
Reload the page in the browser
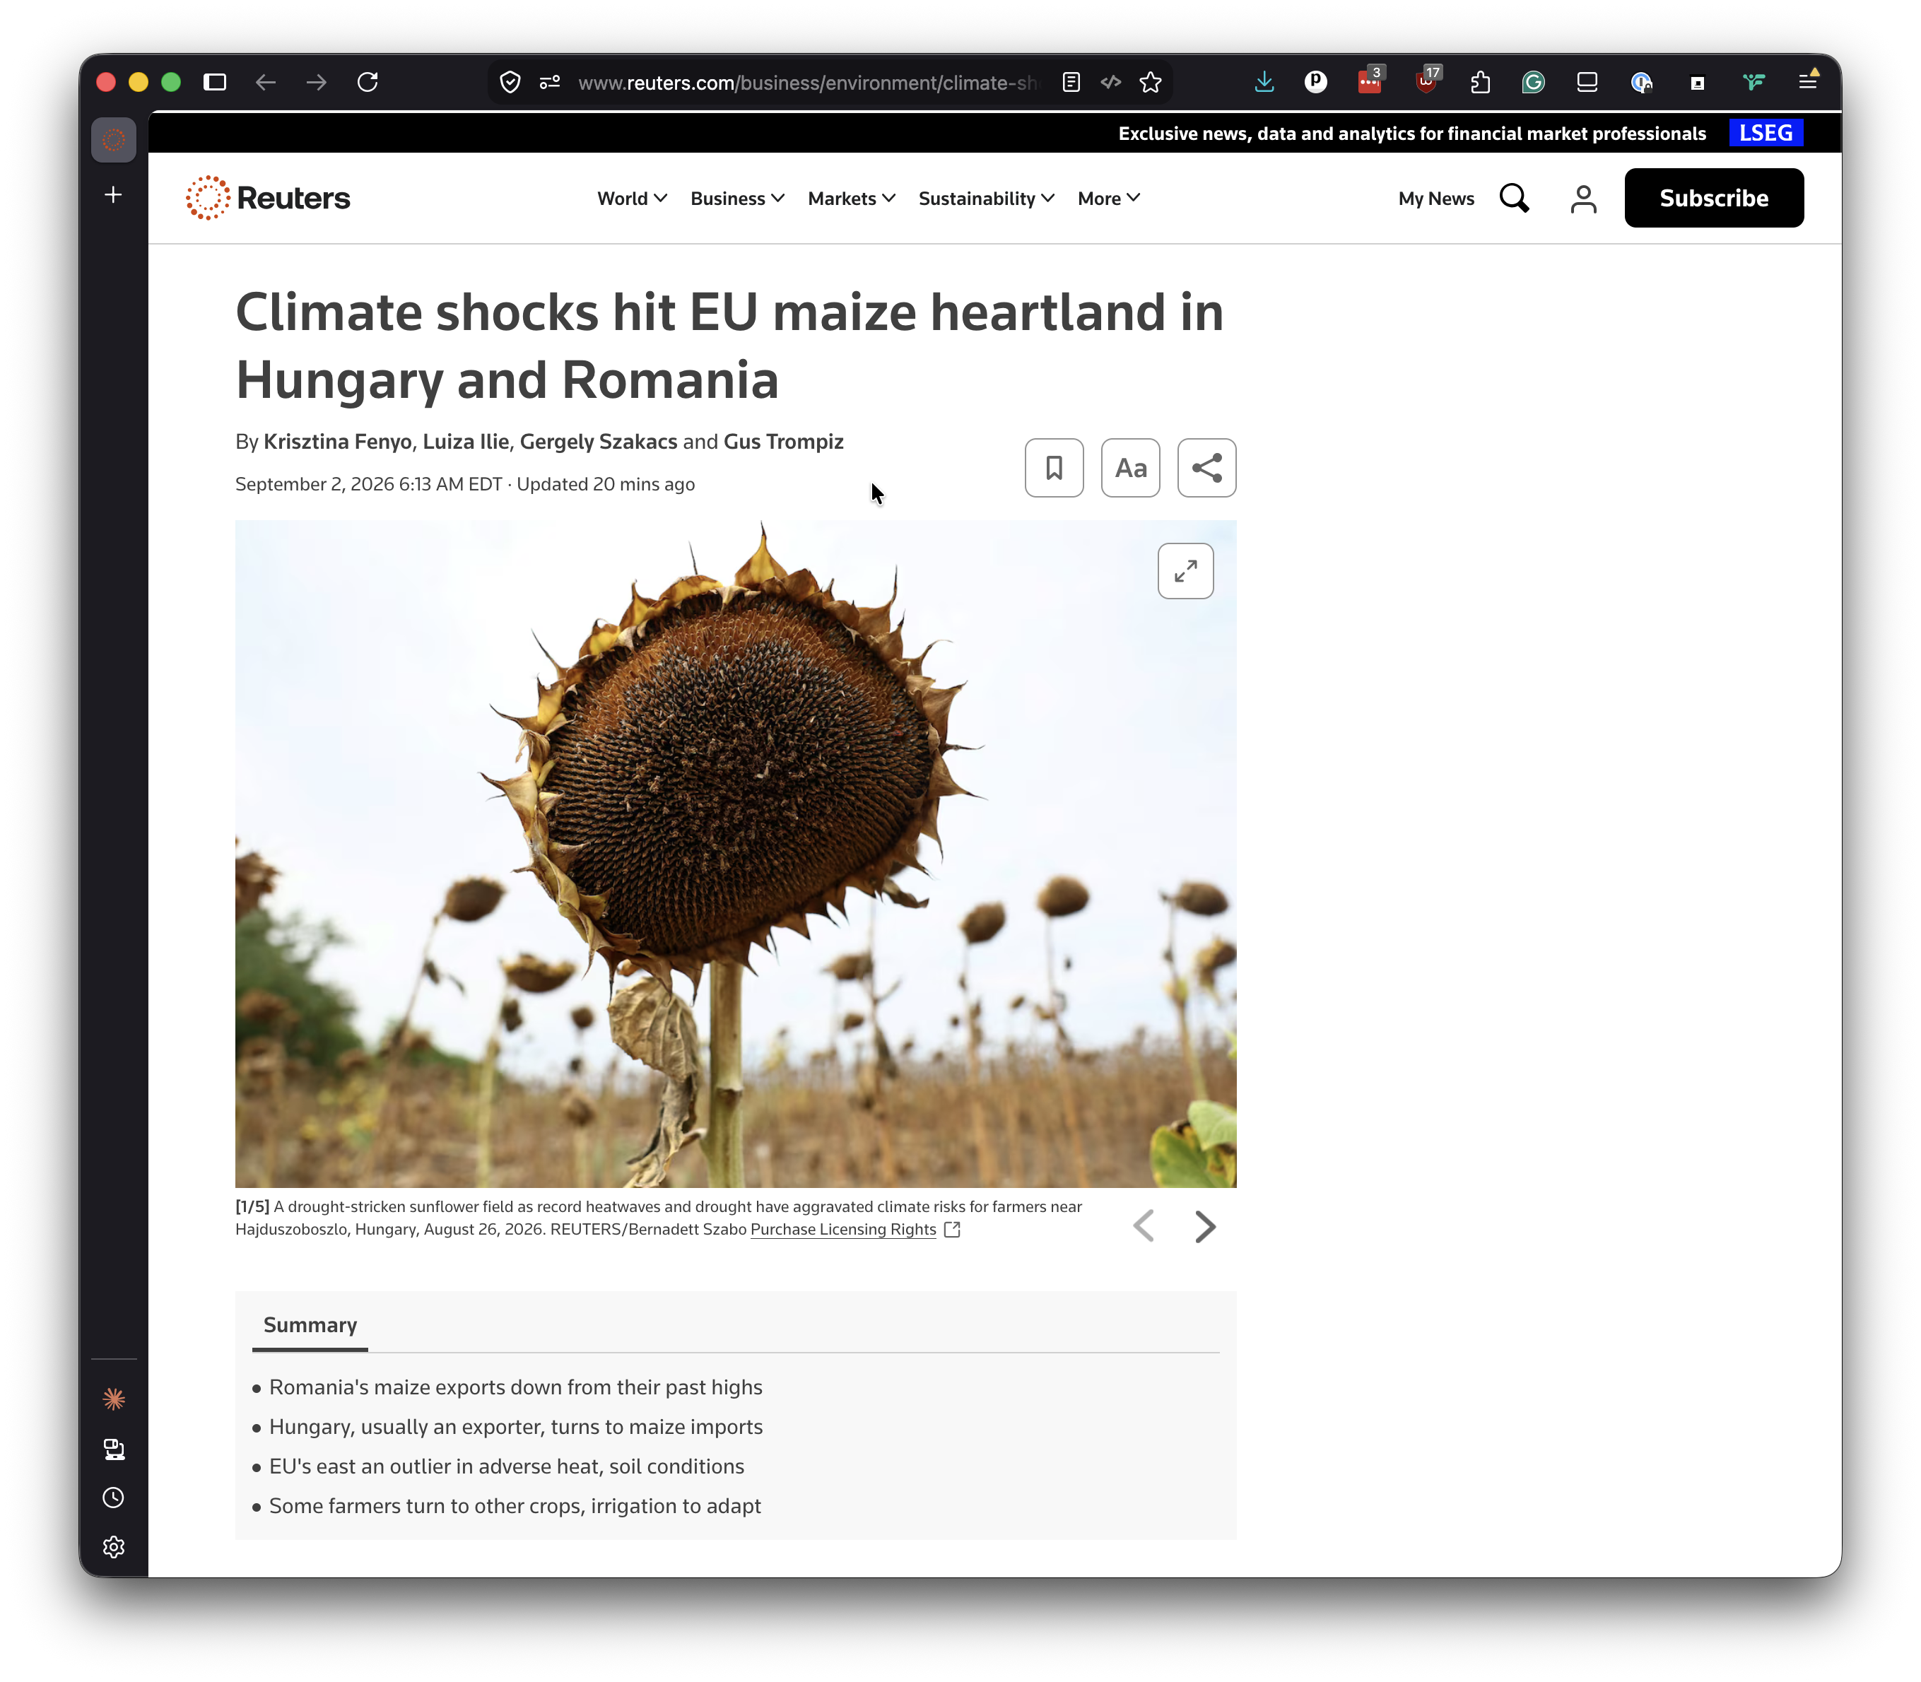[368, 83]
